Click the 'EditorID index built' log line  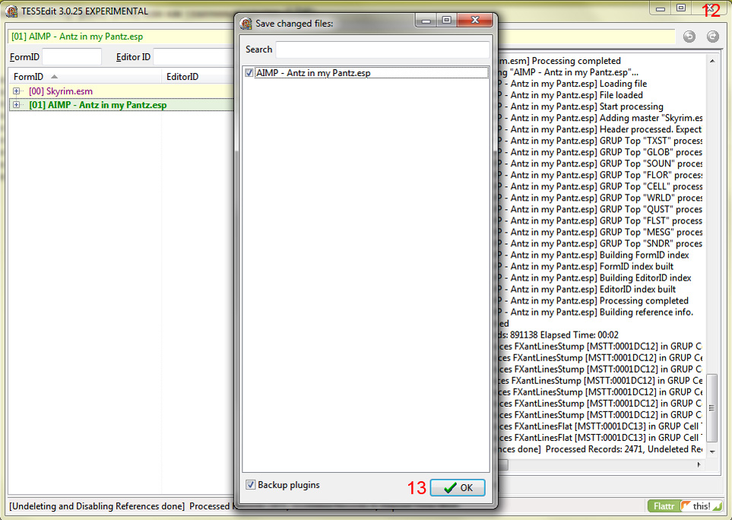588,289
